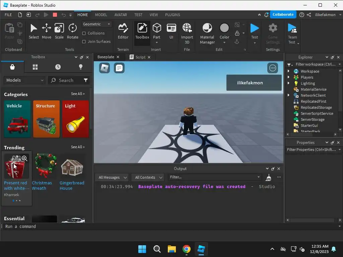Select the Select tool

(34, 31)
